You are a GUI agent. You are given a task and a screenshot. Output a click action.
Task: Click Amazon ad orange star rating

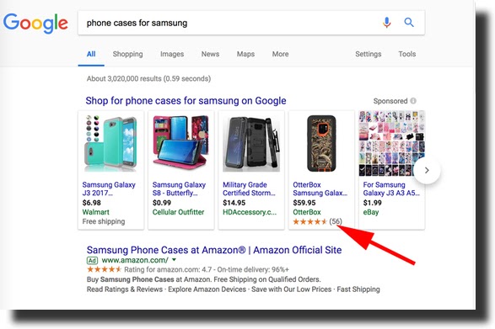(x=105, y=269)
